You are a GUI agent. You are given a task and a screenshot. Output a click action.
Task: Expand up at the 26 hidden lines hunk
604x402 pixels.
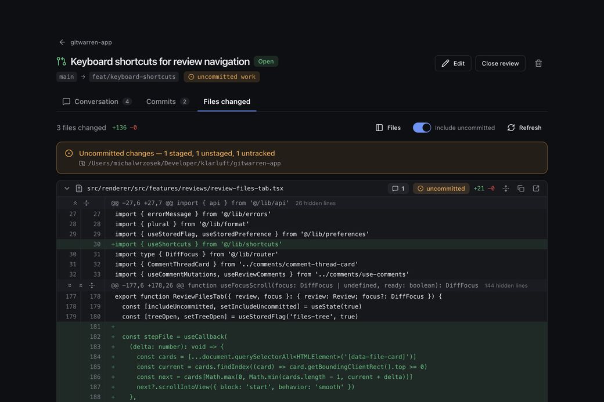coord(75,203)
